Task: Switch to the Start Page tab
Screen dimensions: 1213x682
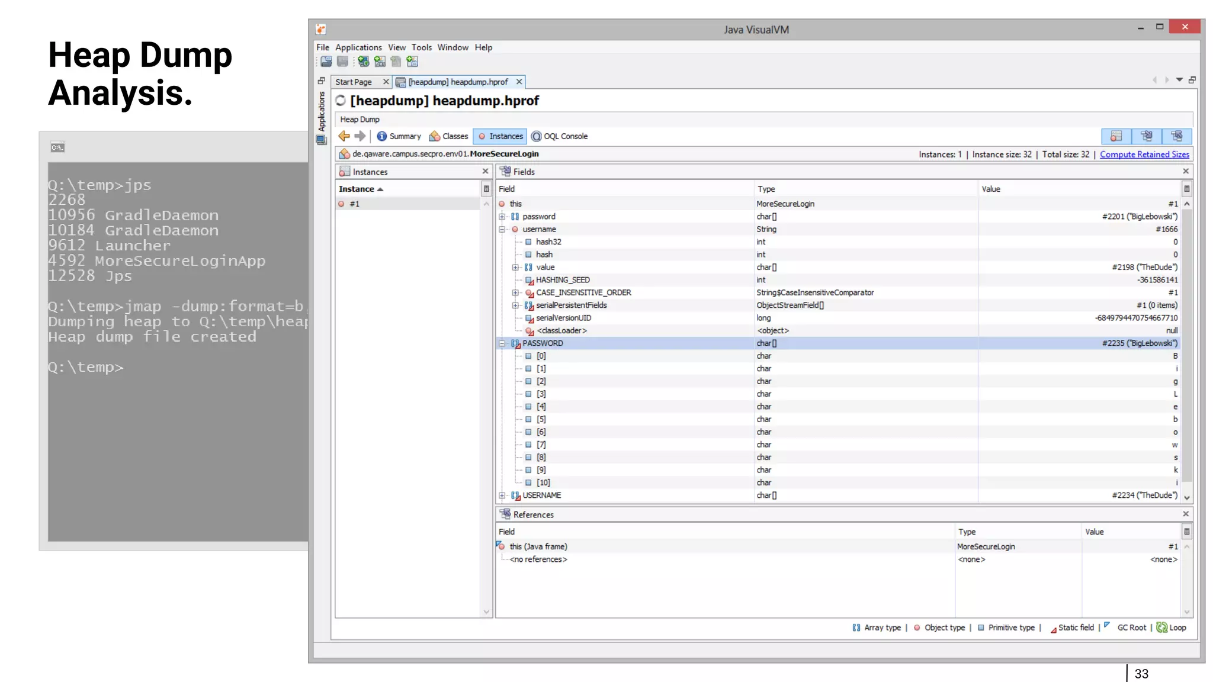Action: (354, 82)
